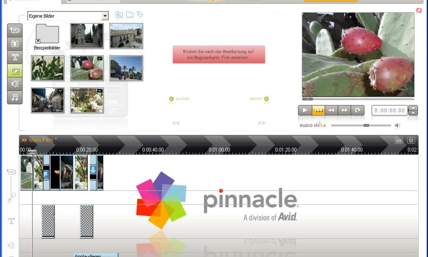The width and height of the screenshot is (428, 257).
Task: Click the fast forward button
Action: tap(345, 110)
